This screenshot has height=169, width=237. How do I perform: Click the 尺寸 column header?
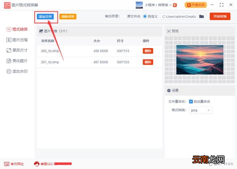click(x=120, y=41)
